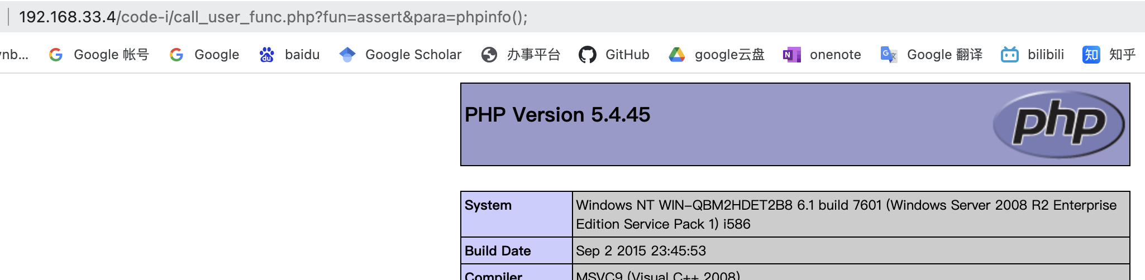Open the onenote bookmark icon
The height and width of the screenshot is (280, 1145).
pos(792,55)
